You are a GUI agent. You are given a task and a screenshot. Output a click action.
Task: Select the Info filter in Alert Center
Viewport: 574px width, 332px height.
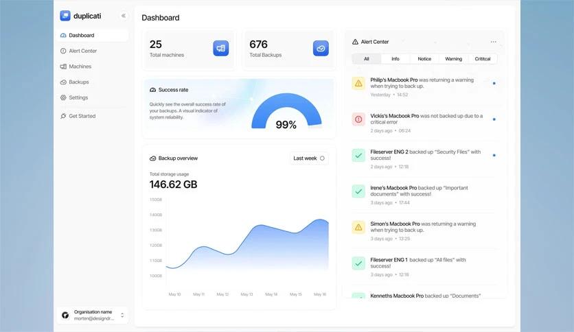[395, 59]
